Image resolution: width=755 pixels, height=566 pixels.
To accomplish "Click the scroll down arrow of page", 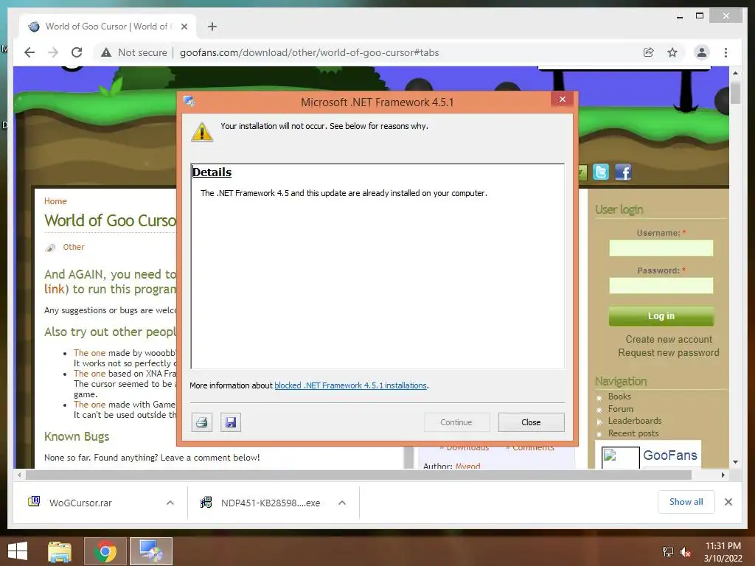I will point(735,462).
